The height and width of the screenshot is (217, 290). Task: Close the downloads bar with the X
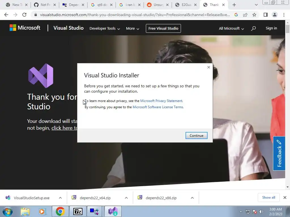pos(285,198)
